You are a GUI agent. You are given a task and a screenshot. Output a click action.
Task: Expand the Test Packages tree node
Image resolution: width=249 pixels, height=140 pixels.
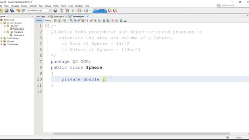[x=2, y=38]
